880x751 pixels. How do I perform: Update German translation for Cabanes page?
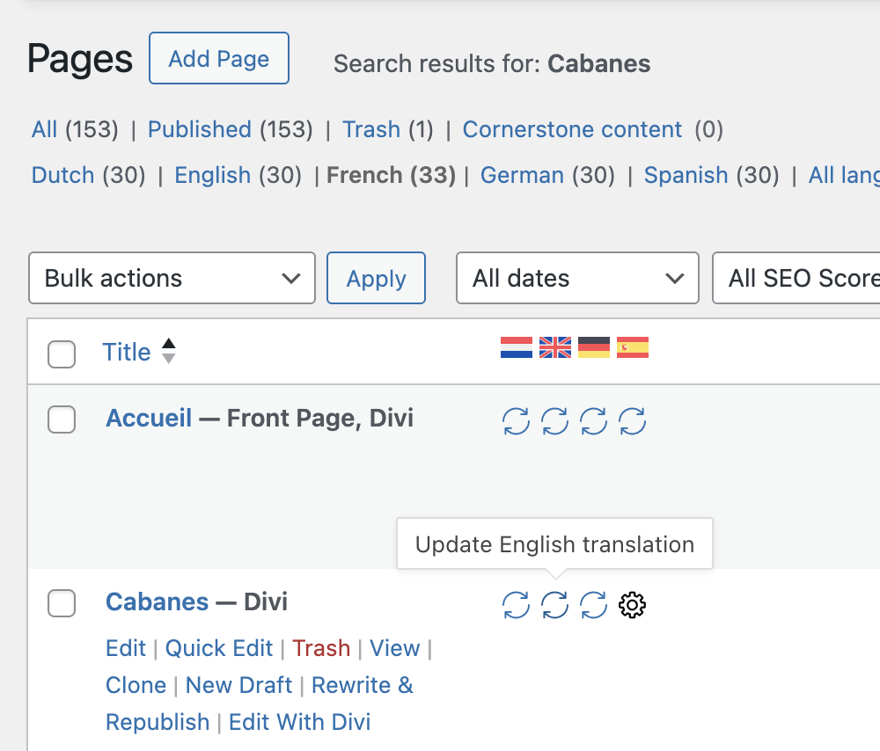594,605
